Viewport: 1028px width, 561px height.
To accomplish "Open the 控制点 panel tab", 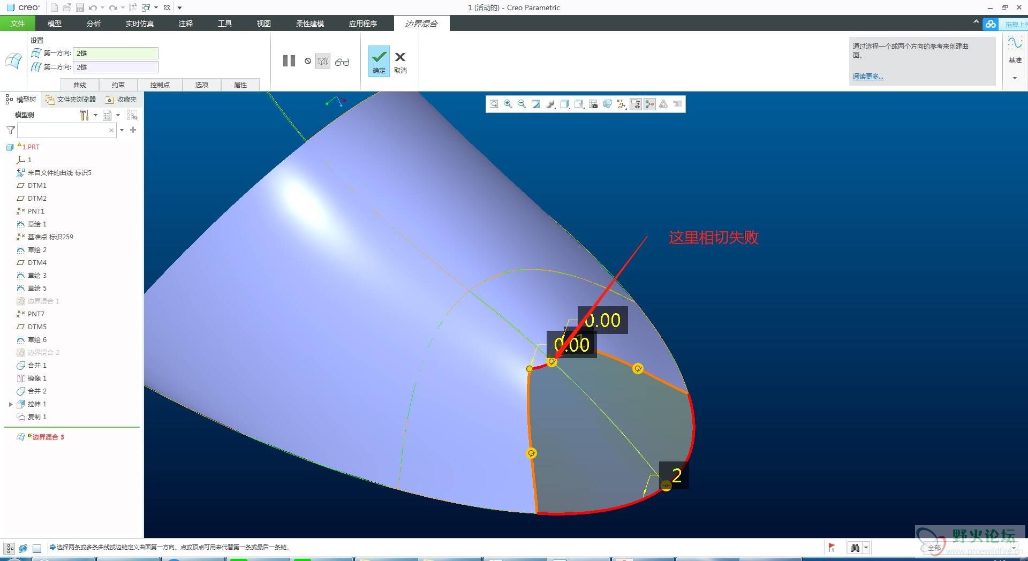I will tap(160, 85).
